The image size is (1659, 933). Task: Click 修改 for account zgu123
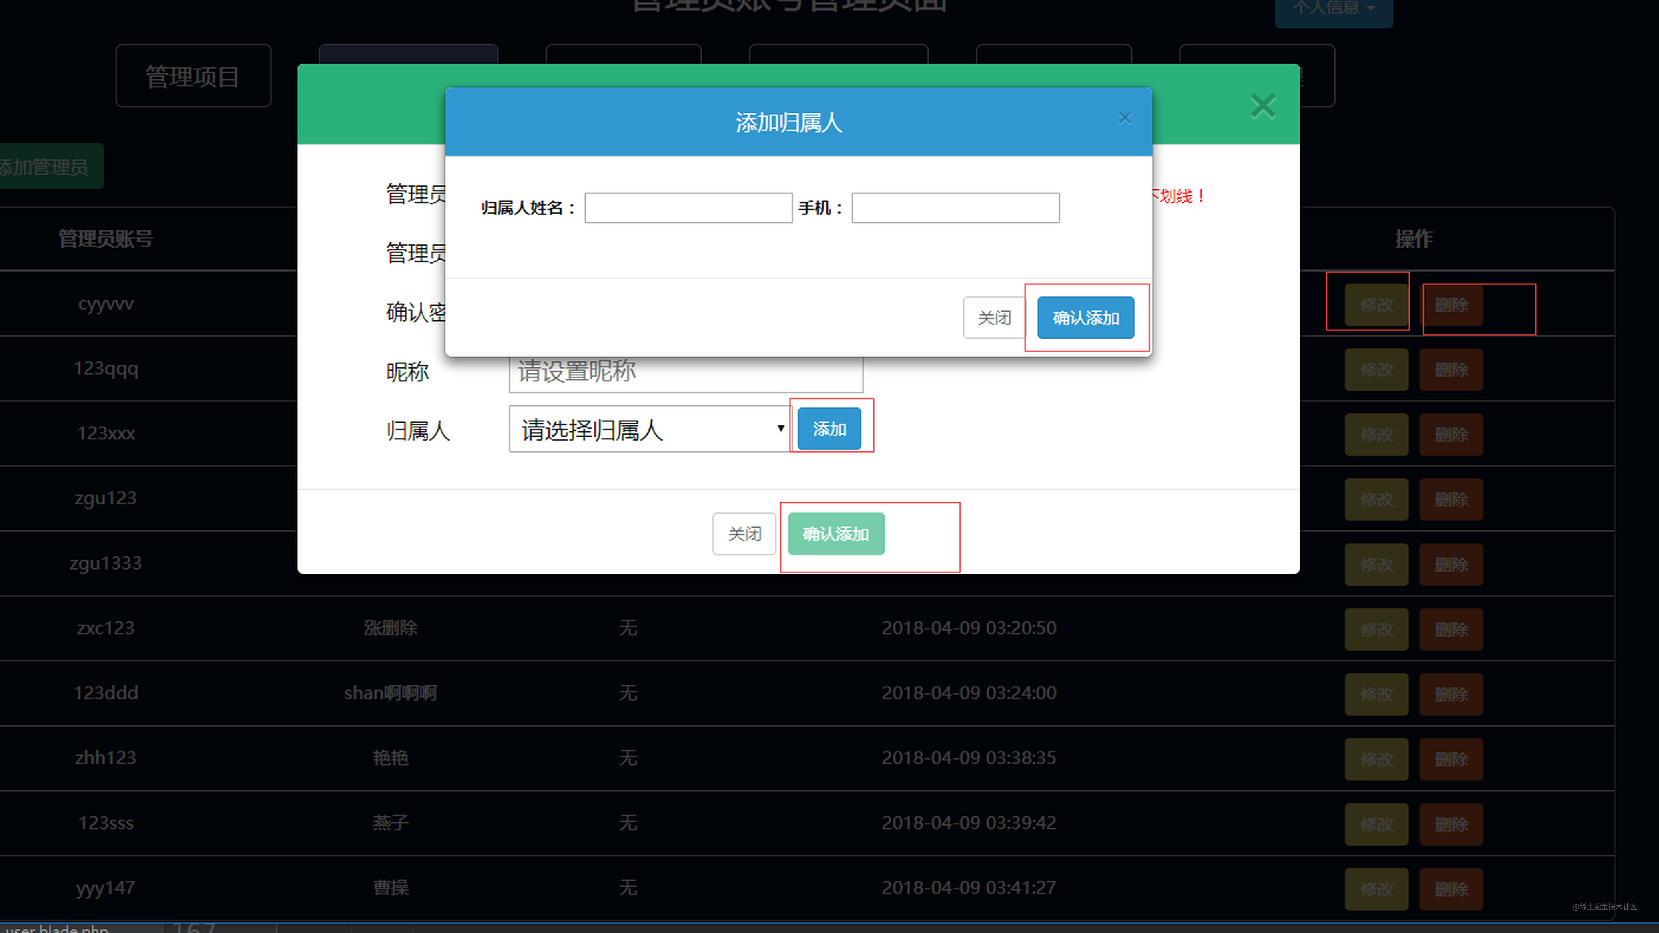point(1376,500)
